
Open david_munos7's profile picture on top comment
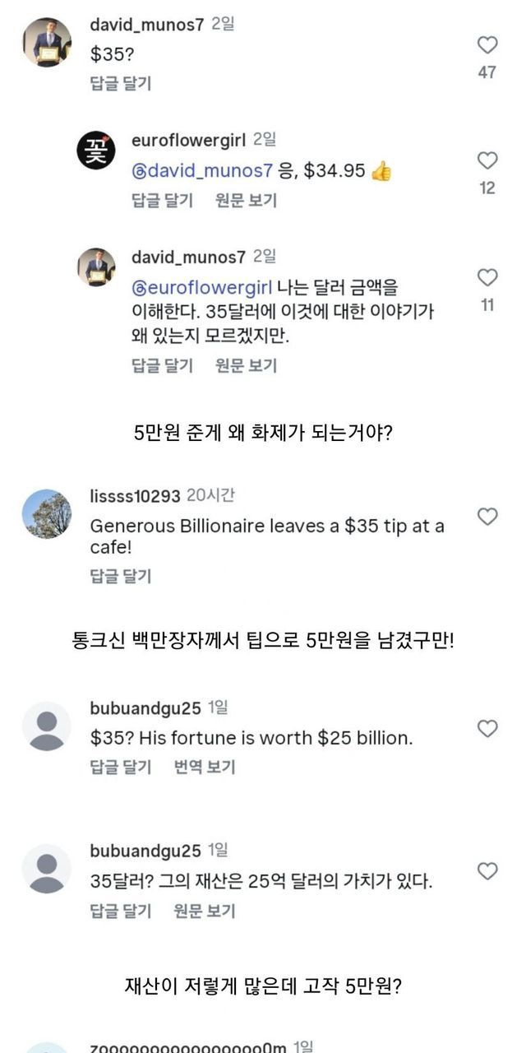[47, 43]
